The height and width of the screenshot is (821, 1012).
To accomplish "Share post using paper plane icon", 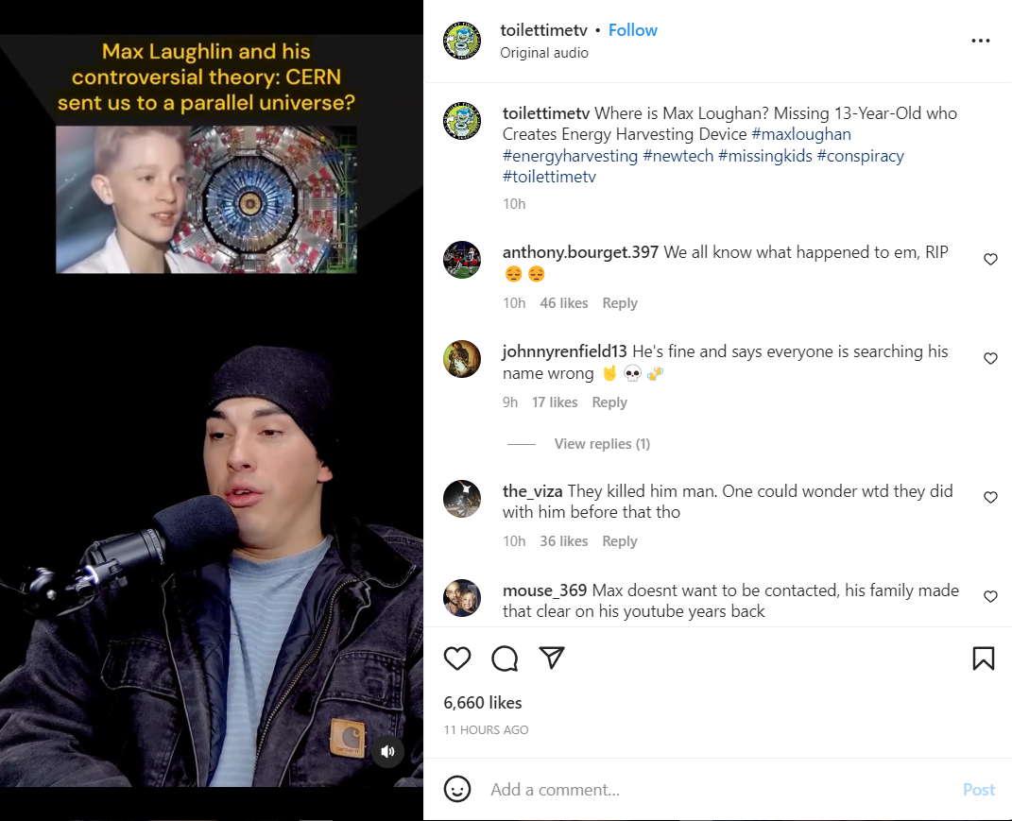I will coord(552,658).
